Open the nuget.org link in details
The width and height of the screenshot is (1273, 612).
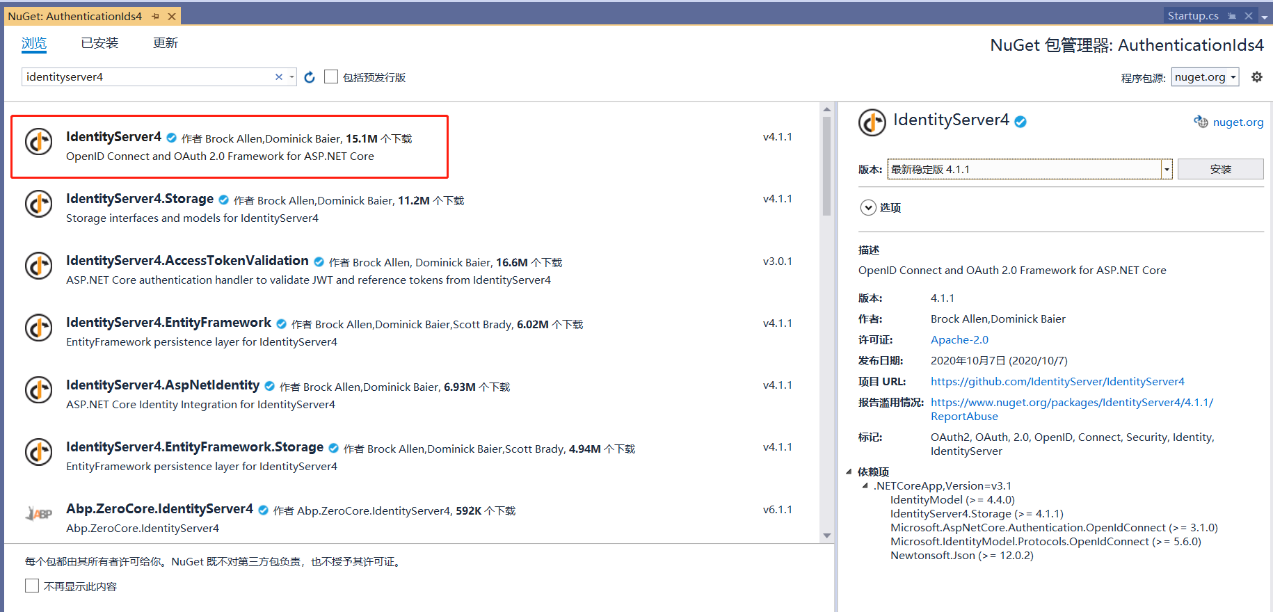[x=1238, y=122]
